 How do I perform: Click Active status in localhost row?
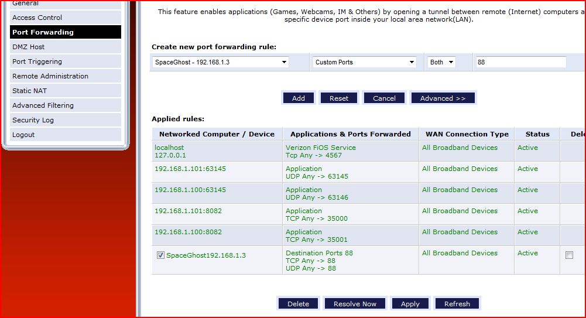[527, 148]
